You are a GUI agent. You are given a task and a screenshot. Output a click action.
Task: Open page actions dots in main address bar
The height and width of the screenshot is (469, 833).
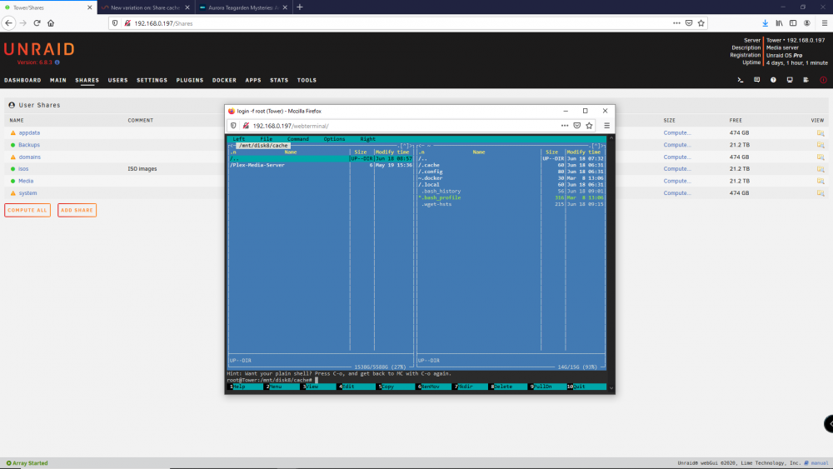tap(676, 22)
